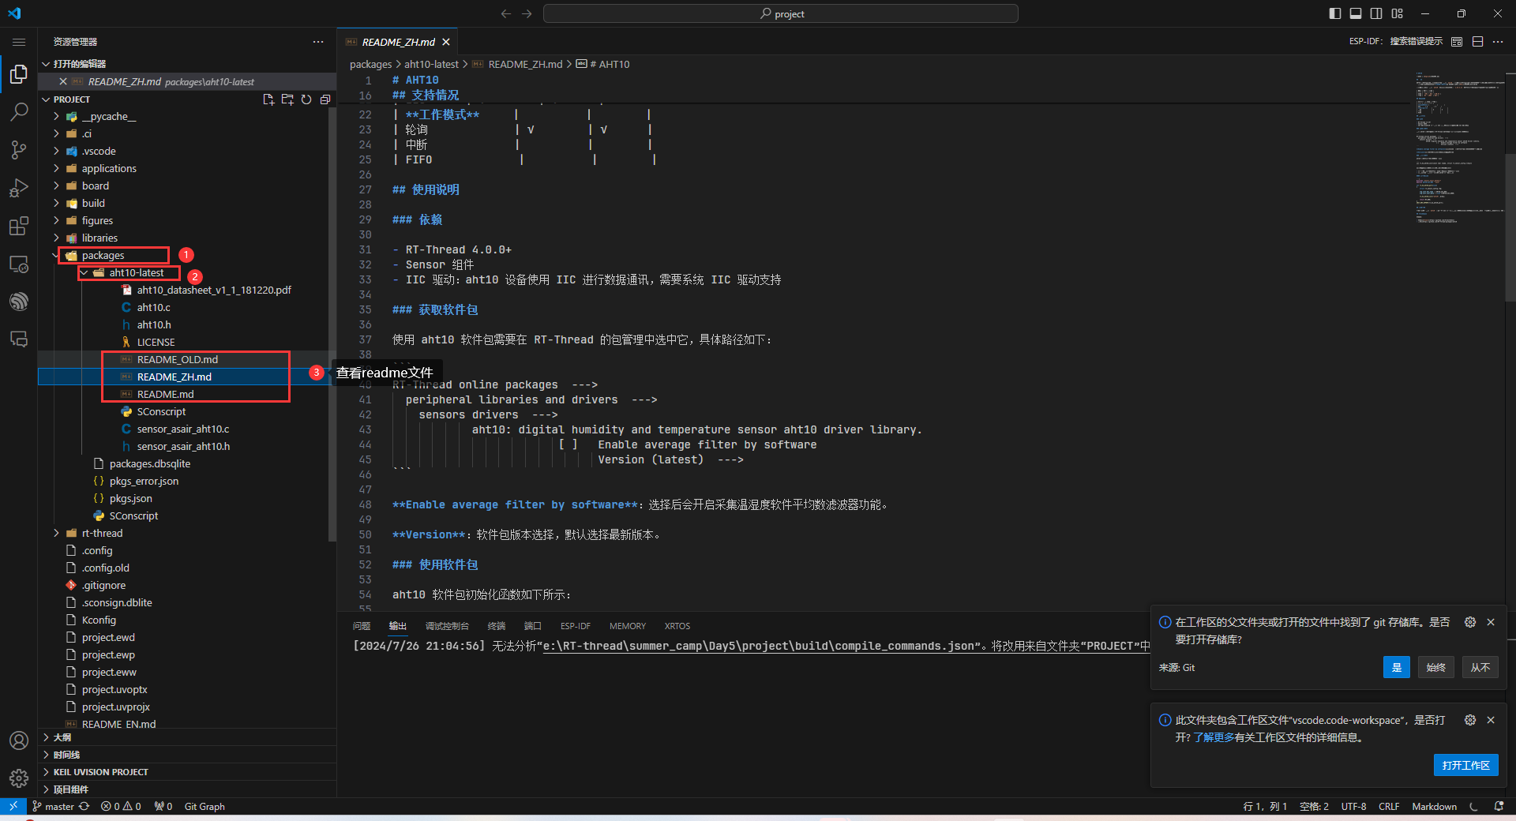This screenshot has width=1516, height=821.
Task: Open the Source Control view
Action: 19,150
